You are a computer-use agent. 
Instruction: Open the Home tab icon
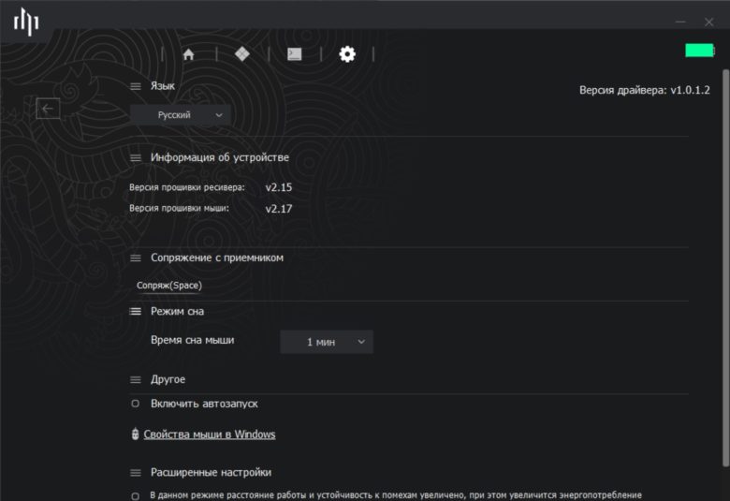188,54
